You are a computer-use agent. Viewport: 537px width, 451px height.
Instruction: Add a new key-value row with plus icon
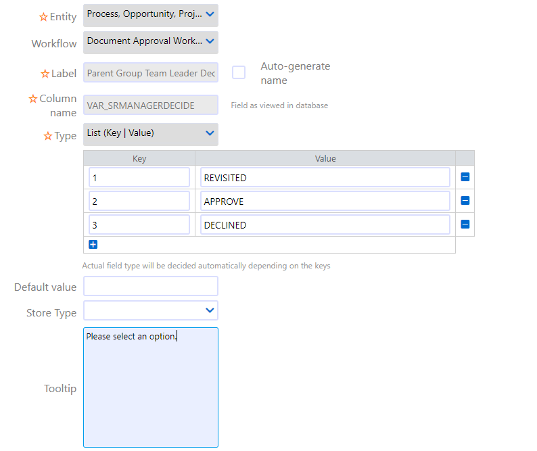93,245
